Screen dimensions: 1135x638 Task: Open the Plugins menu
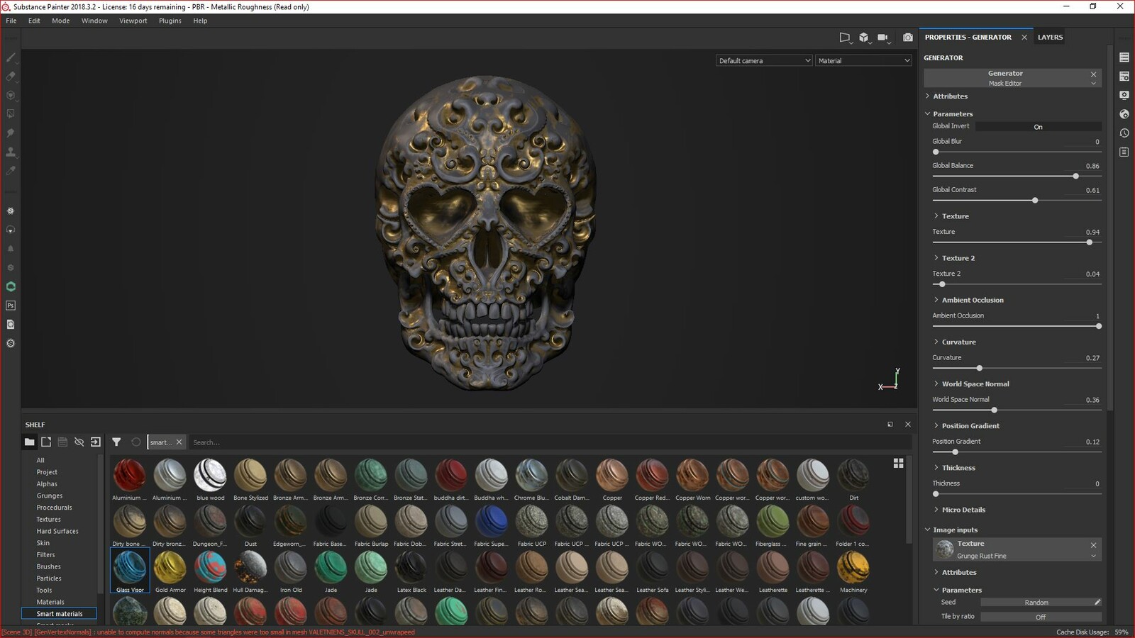(x=170, y=21)
